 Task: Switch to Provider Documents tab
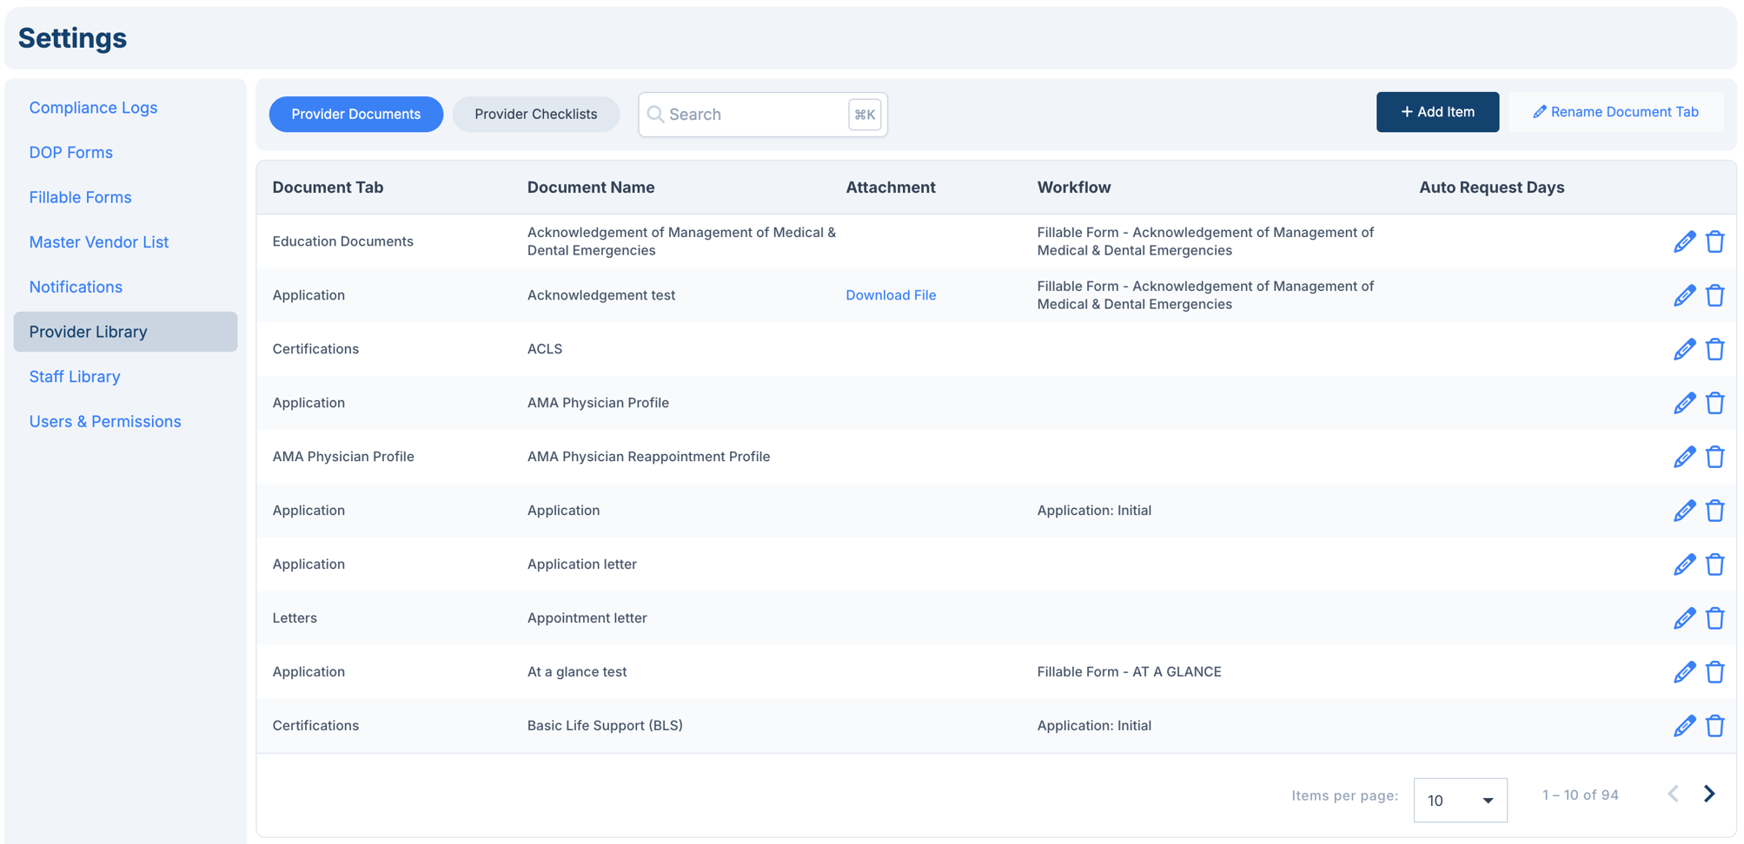click(x=356, y=114)
